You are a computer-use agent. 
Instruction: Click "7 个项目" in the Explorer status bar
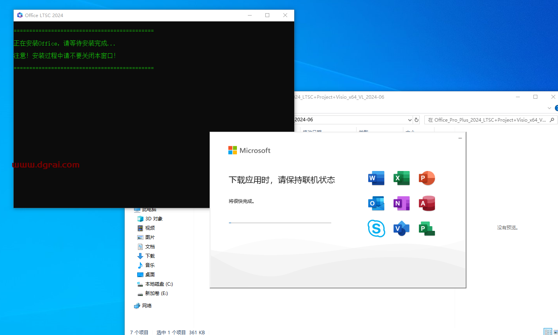pos(139,332)
